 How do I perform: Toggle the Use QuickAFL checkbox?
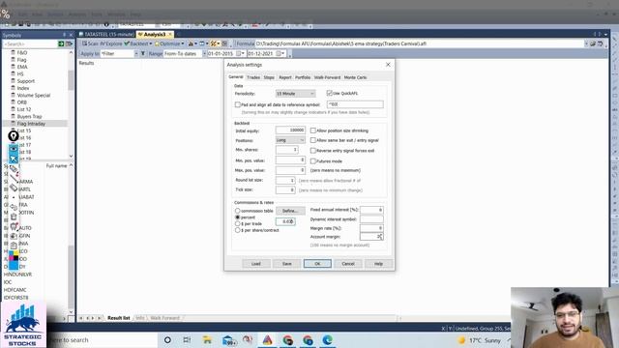point(329,93)
